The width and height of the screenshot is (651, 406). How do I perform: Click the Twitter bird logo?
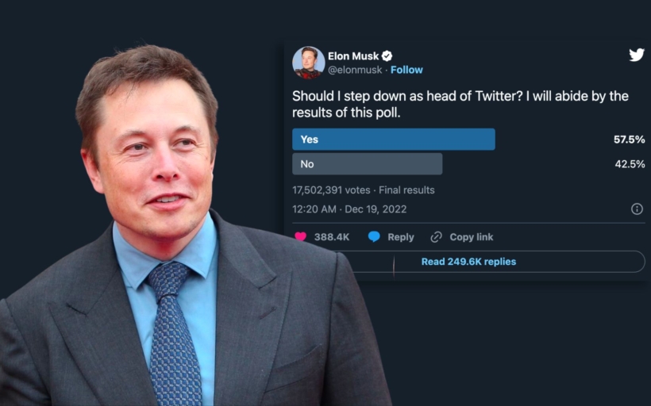637,55
